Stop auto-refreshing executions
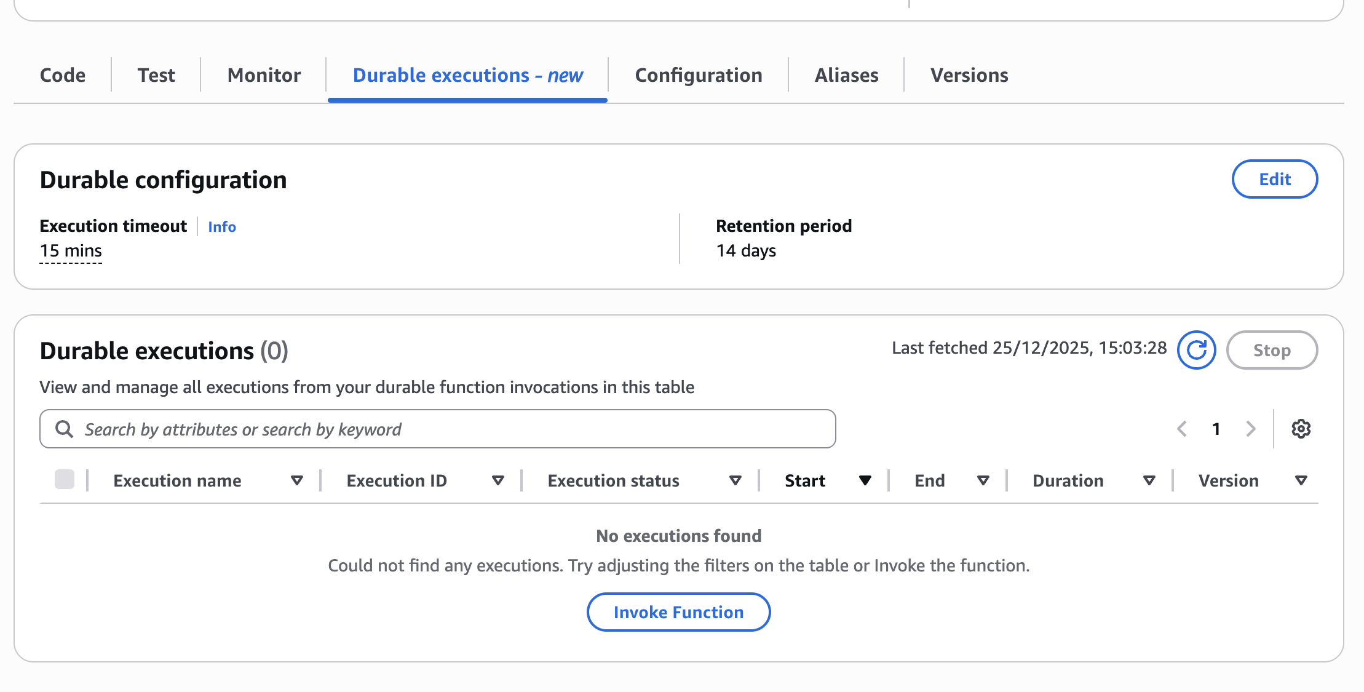Image resolution: width=1364 pixels, height=692 pixels. click(1272, 349)
